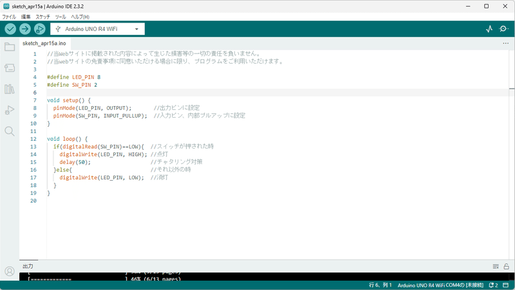Viewport: 515px width, 290px height.
Task: Toggle word wrap in output panel
Action: click(x=496, y=266)
